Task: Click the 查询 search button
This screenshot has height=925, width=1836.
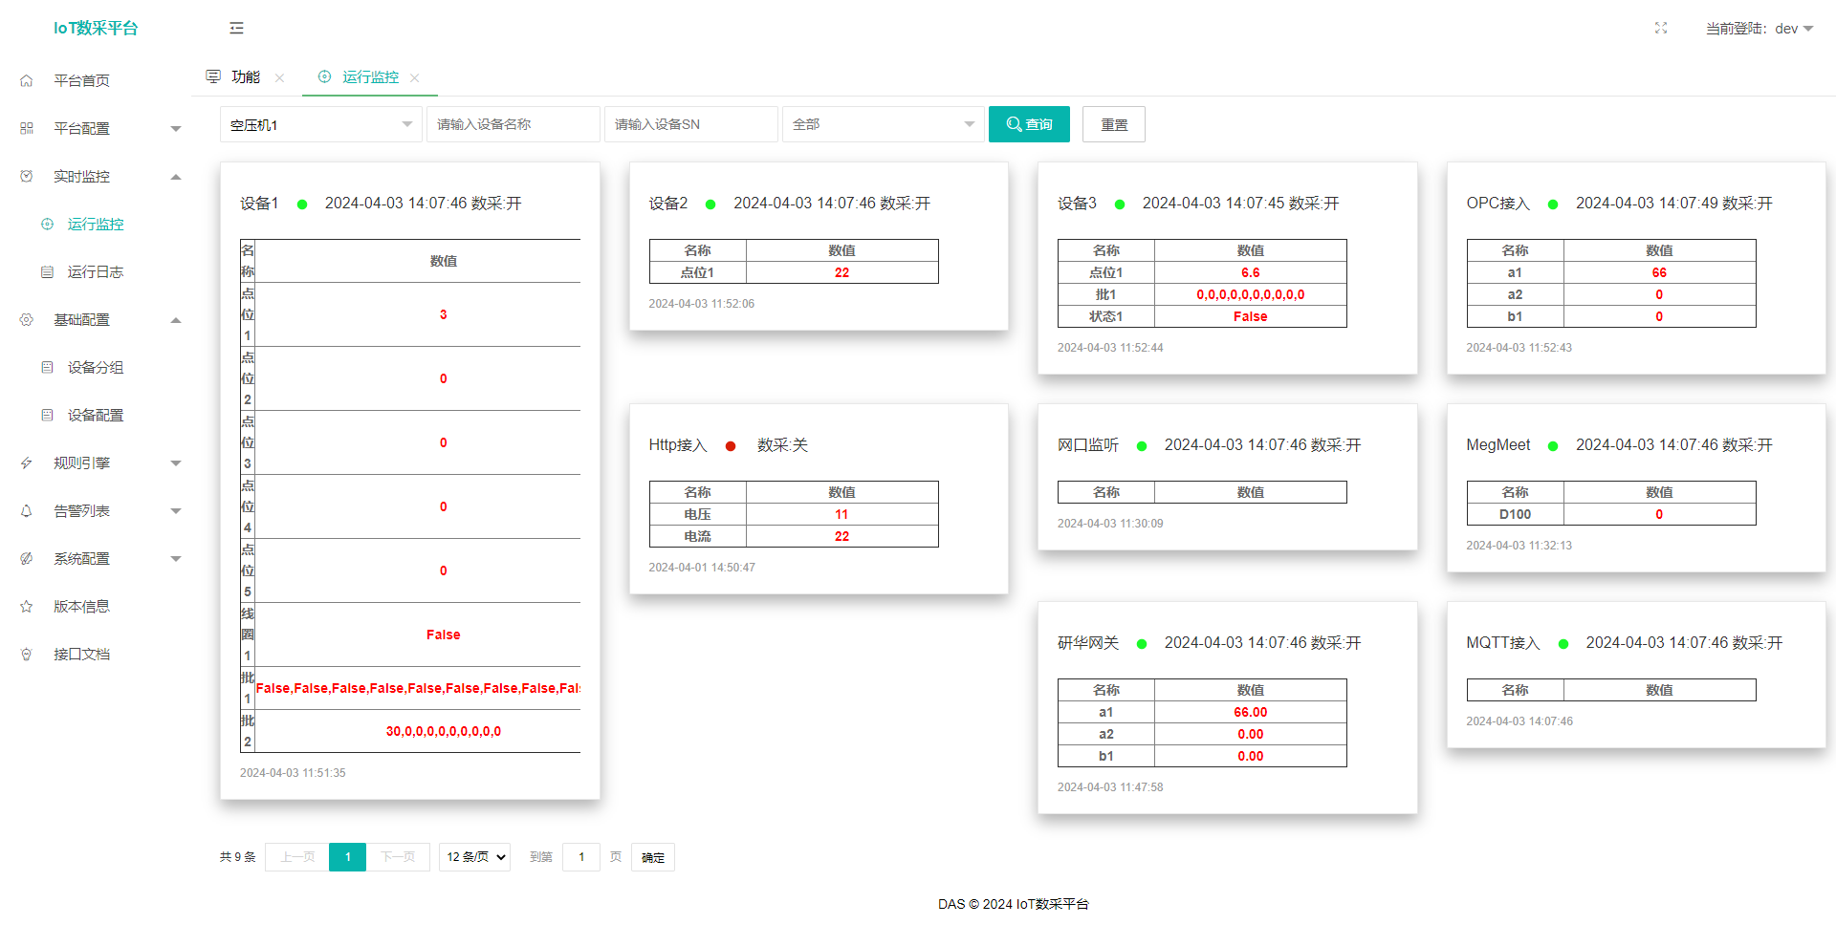Action: coord(1029,124)
